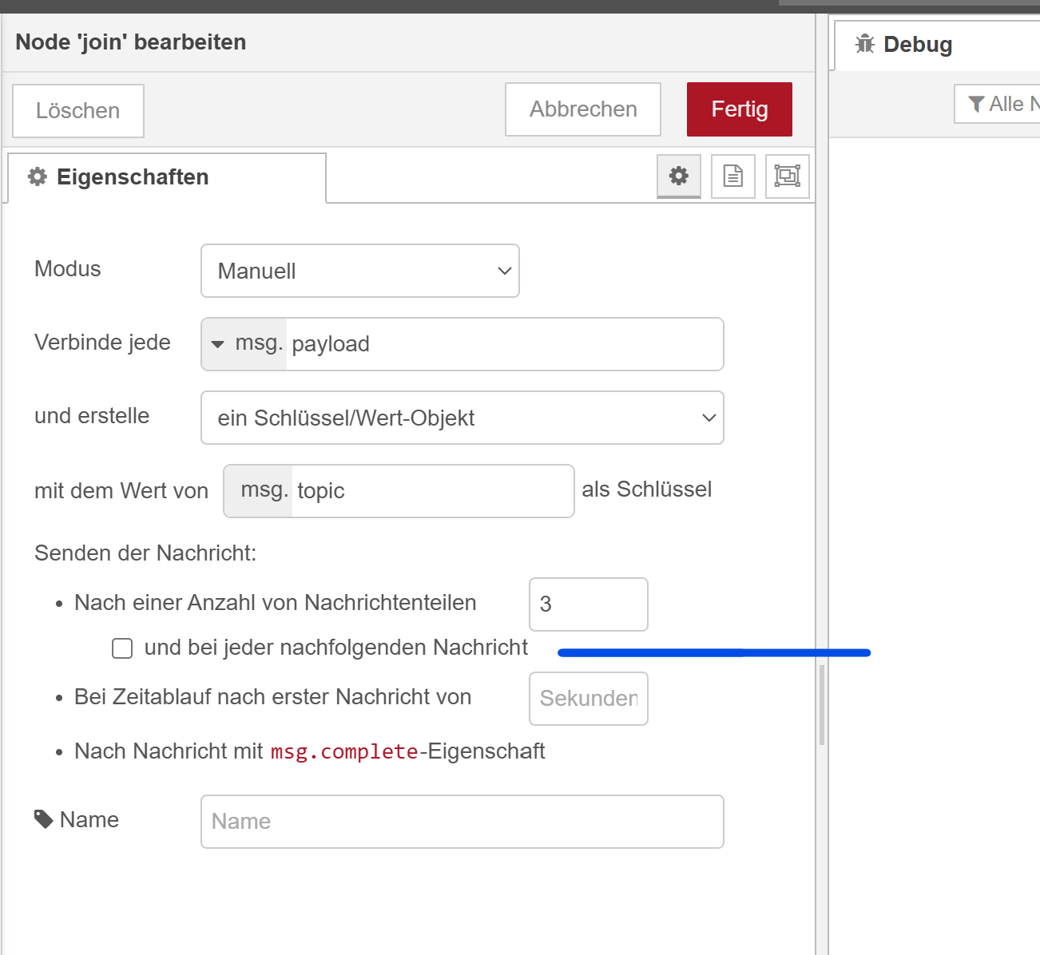Click gear icon in Eigenschaften tab
1040x955 pixels.
pyautogui.click(x=38, y=176)
